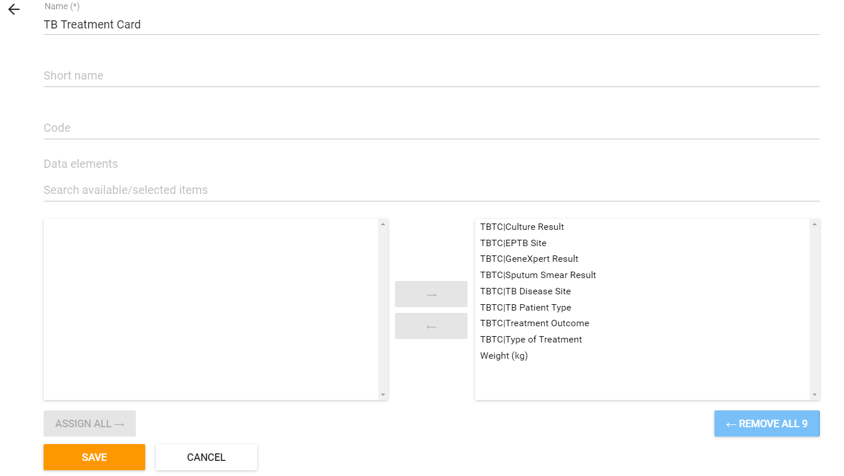Click the remove left-arrow button
This screenshot has width=844, height=476.
[x=431, y=326]
